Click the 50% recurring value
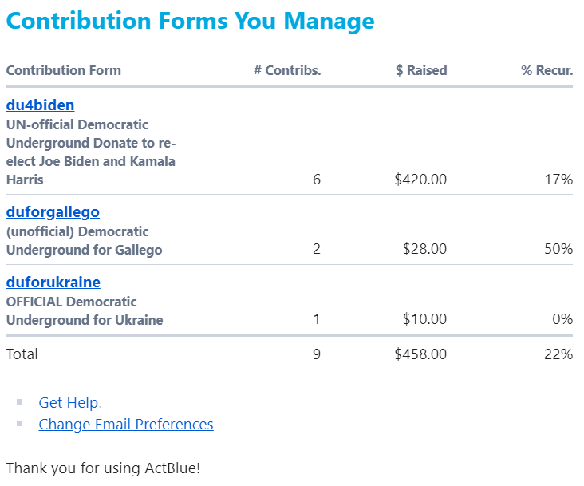Image resolution: width=584 pixels, height=486 pixels. [558, 250]
